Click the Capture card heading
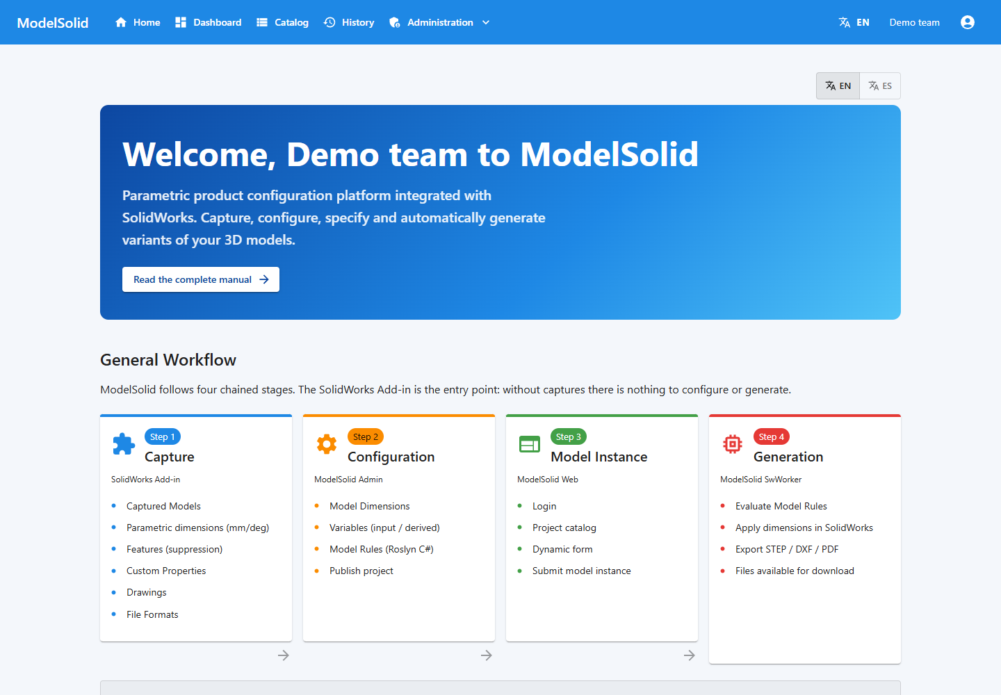 tap(170, 457)
